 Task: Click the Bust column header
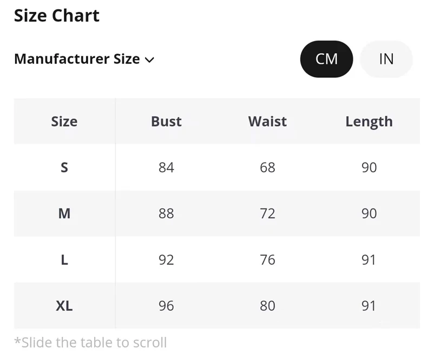tap(166, 121)
